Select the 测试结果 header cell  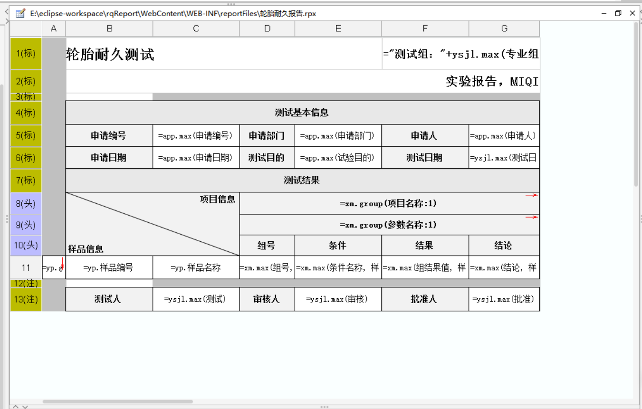click(x=302, y=181)
